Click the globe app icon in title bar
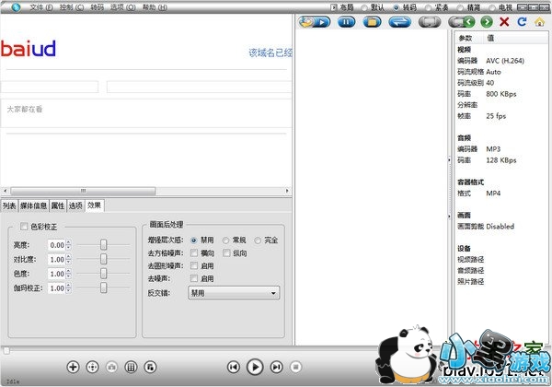The width and height of the screenshot is (552, 387). click(x=16, y=6)
